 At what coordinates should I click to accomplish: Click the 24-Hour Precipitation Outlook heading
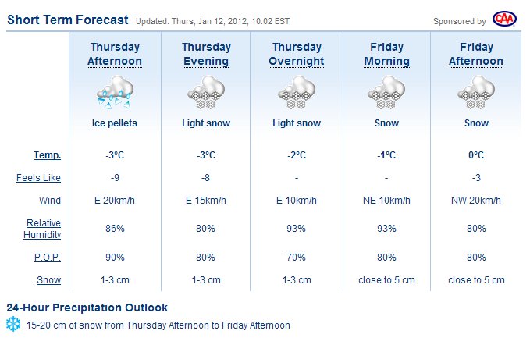[87, 308]
